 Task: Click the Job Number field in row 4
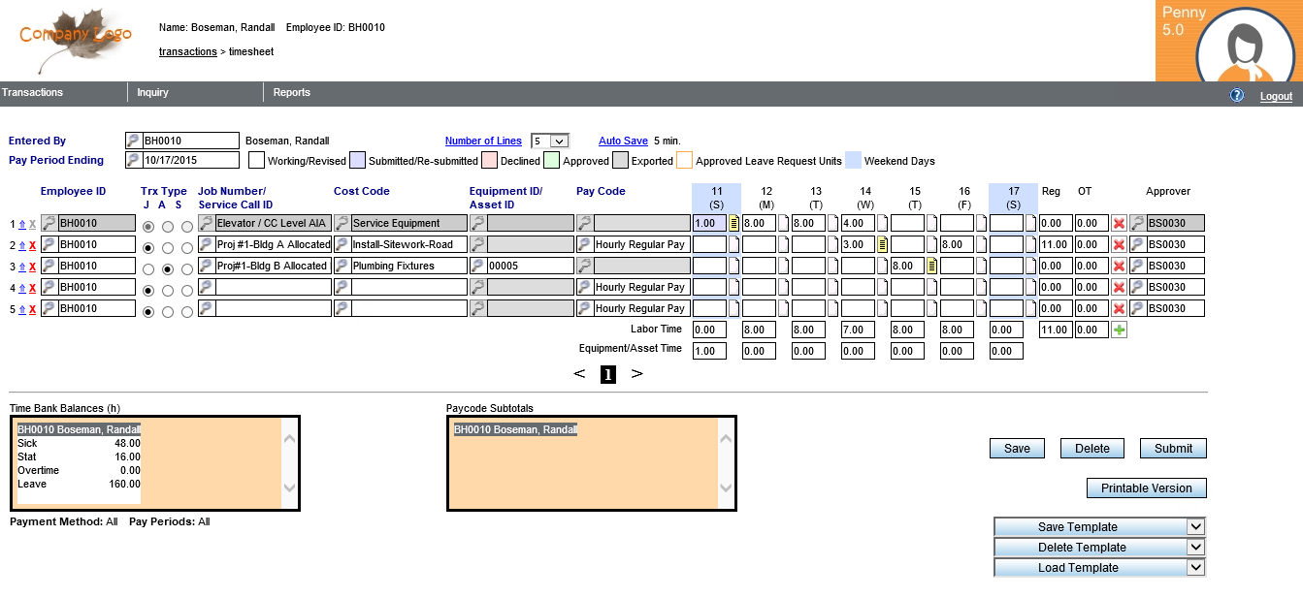272,288
